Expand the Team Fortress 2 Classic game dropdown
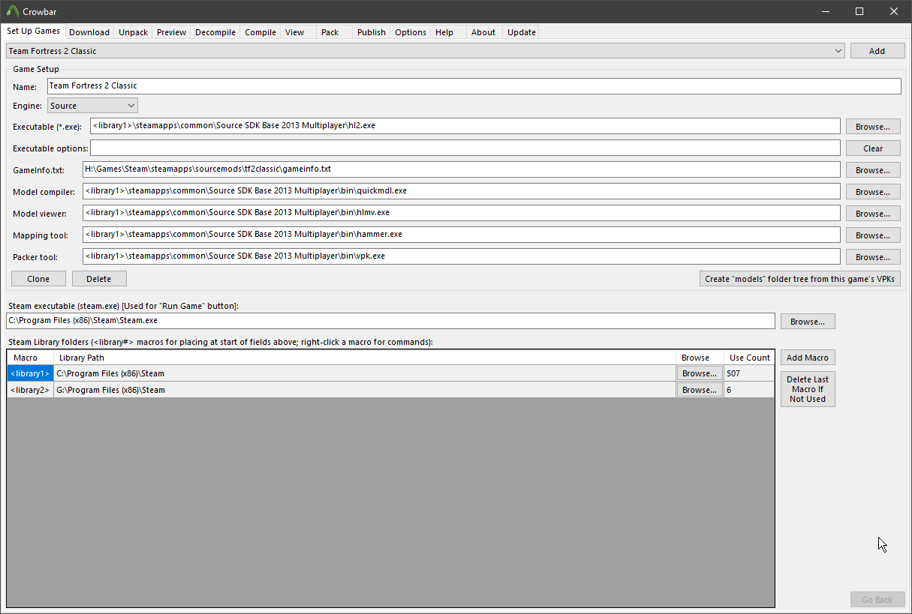 coord(426,51)
